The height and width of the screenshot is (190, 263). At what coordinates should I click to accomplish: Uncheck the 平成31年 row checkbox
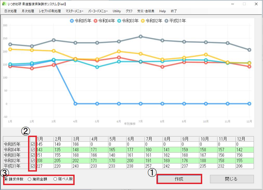(x=33, y=166)
